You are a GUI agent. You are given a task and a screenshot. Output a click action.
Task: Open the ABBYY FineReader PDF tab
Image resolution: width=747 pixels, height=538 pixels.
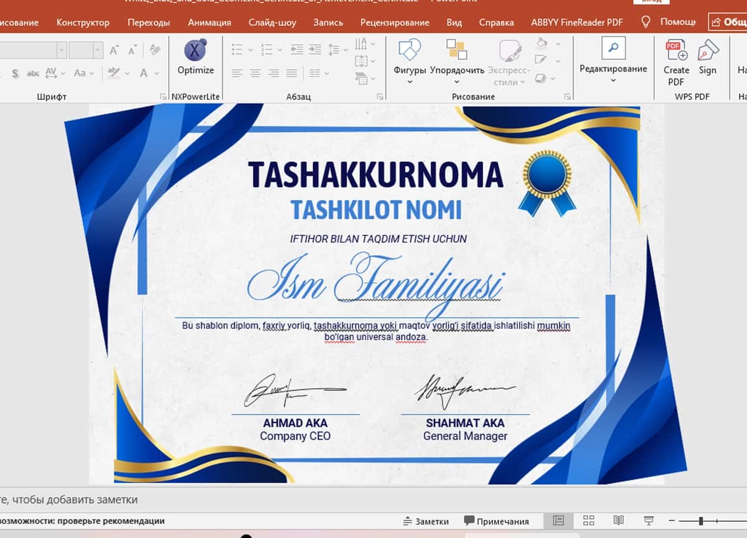coord(576,22)
